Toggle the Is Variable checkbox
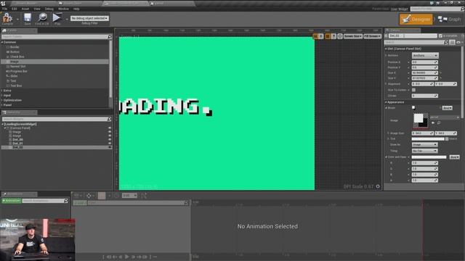 click(440, 36)
